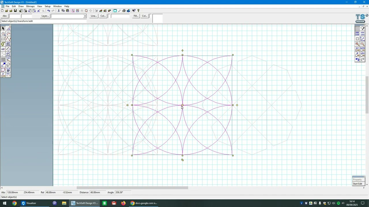This screenshot has height=207, width=369.
Task: Toggle the axes origin display button
Action: (x=363, y=39)
